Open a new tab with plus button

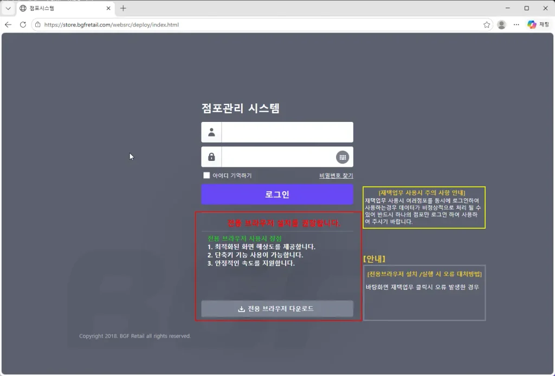[x=123, y=8]
